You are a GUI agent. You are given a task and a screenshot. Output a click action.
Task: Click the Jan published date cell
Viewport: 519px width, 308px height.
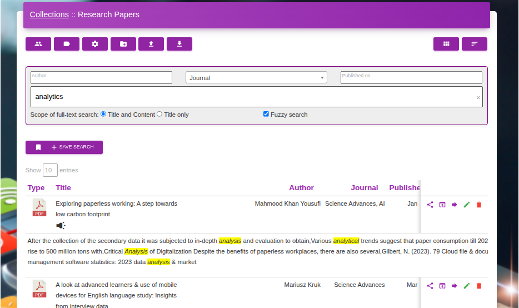[x=412, y=203]
